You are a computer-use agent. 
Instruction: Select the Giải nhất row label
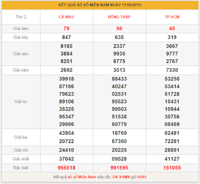tap(21, 159)
